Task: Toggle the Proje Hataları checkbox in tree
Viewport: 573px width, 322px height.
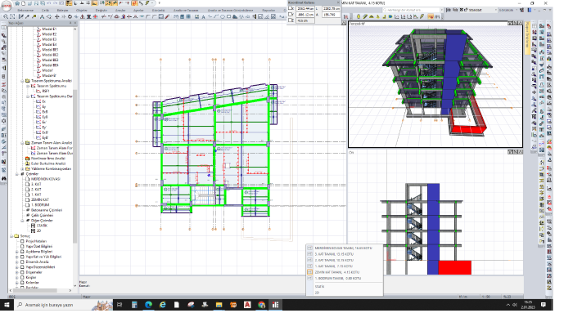Action: click(22, 241)
